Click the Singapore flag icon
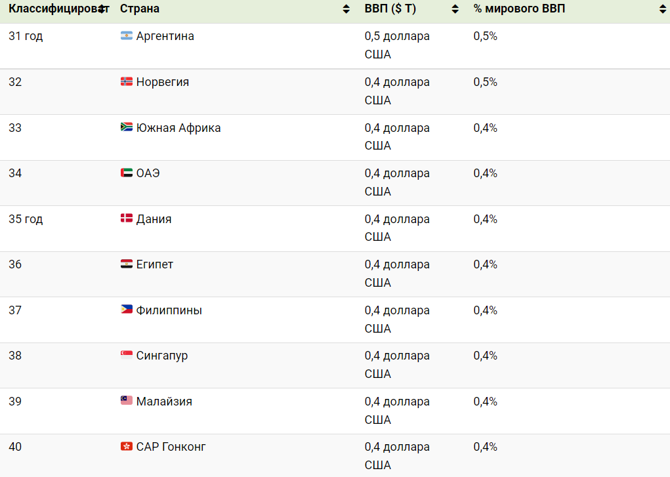This screenshot has width=670, height=477. click(127, 356)
